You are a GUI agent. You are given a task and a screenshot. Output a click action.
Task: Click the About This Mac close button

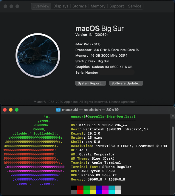(5, 6)
